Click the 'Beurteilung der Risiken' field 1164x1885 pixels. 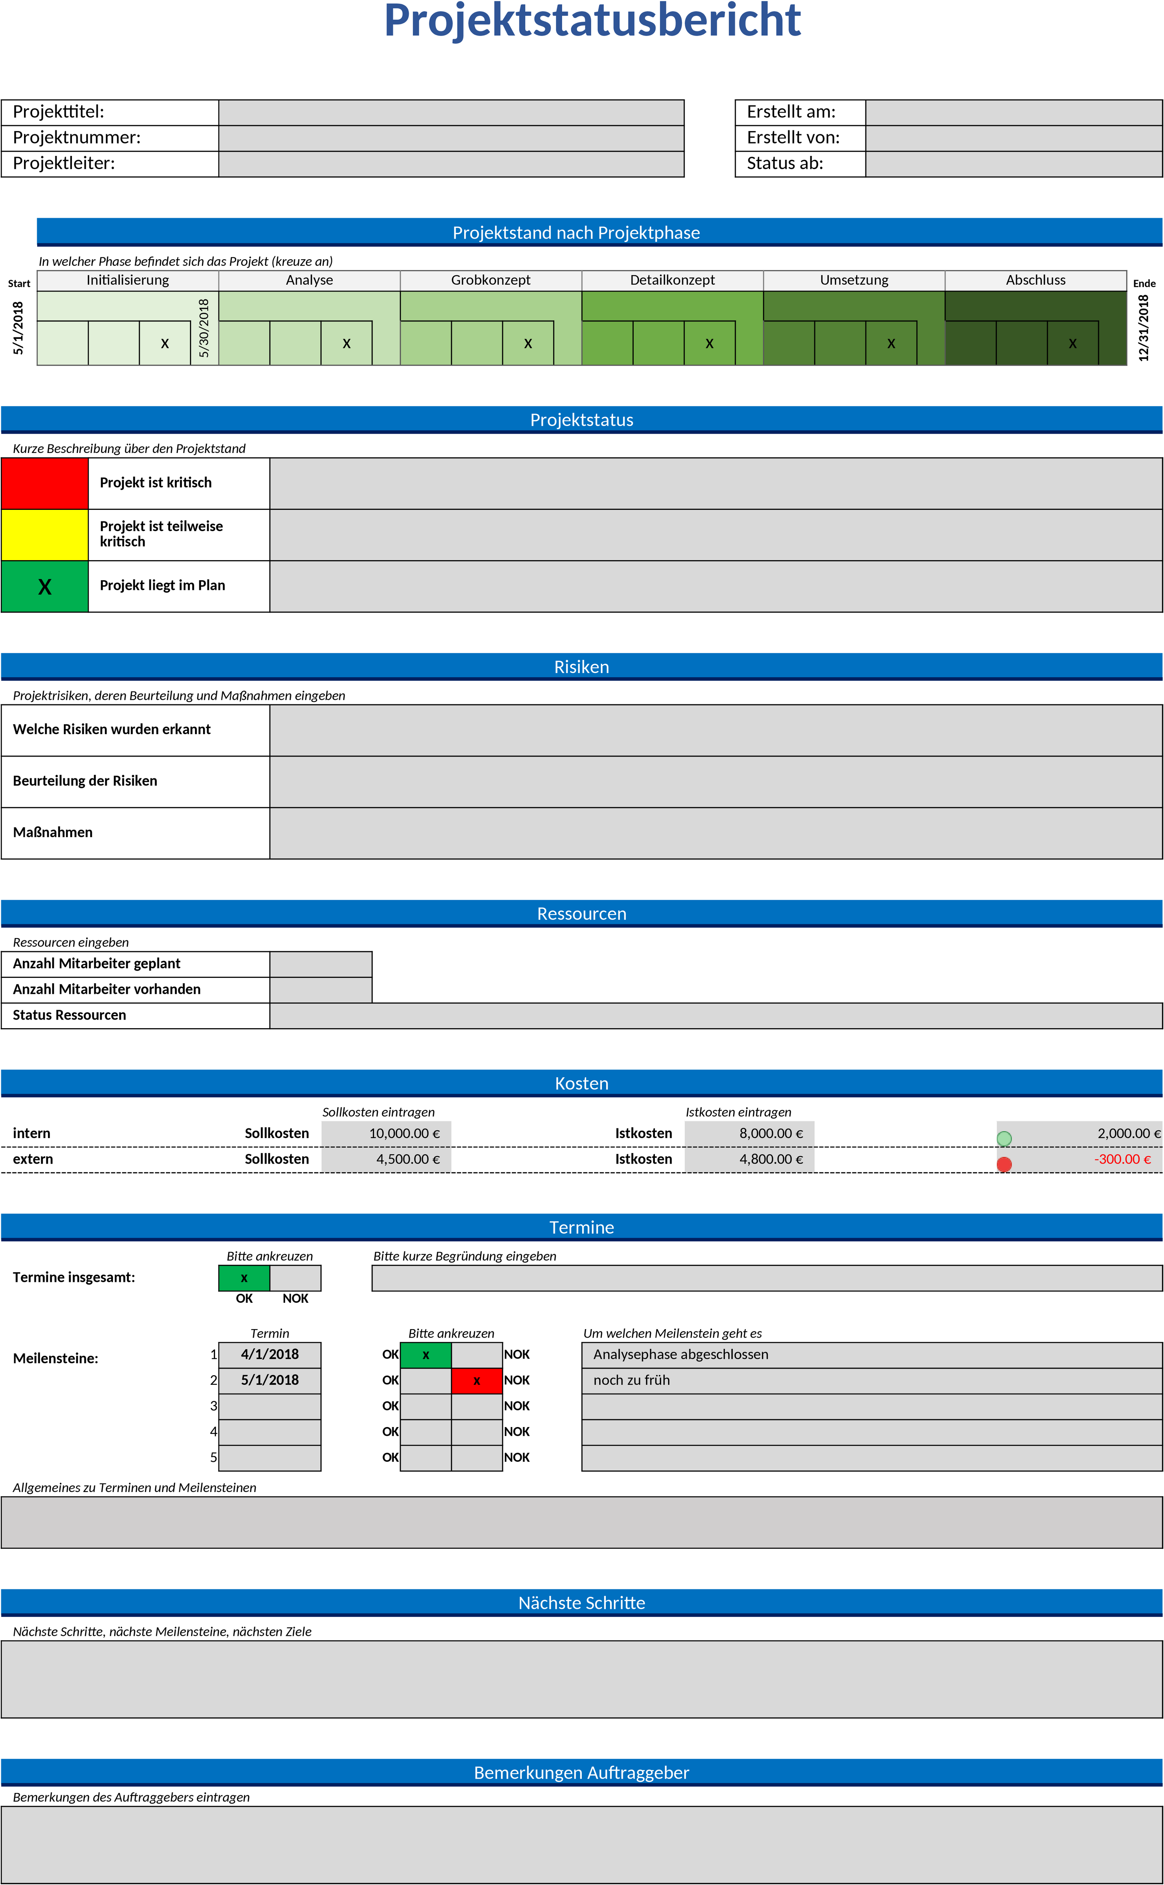[x=716, y=782]
